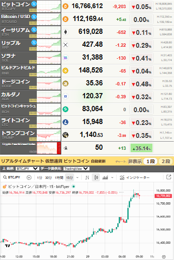Screen dimensions: 174x260
Task: Click the blue badge on イーサリアム label
Action: [34, 30]
